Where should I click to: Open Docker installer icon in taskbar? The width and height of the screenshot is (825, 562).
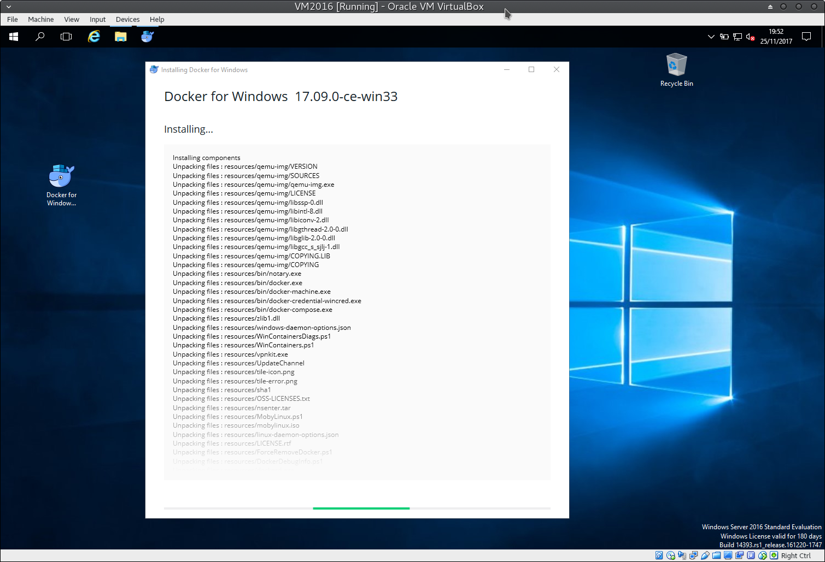(147, 37)
